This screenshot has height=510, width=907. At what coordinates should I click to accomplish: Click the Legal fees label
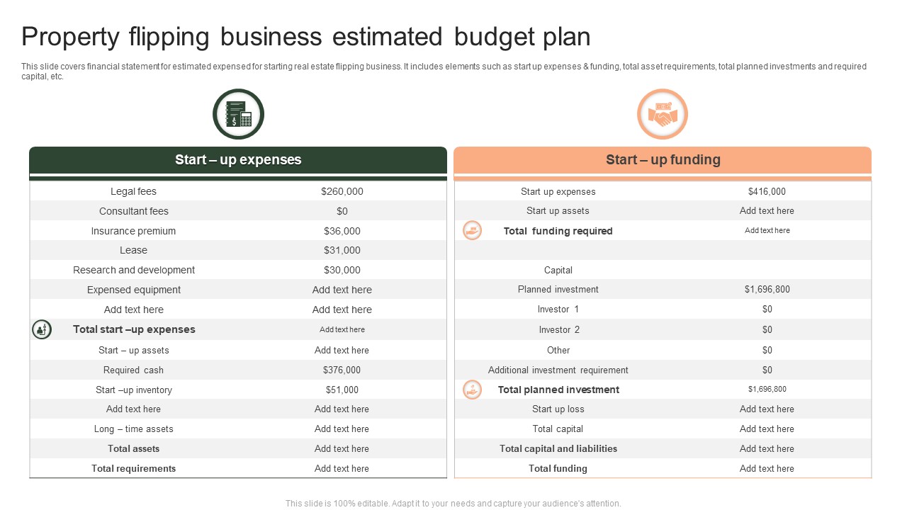coord(133,191)
